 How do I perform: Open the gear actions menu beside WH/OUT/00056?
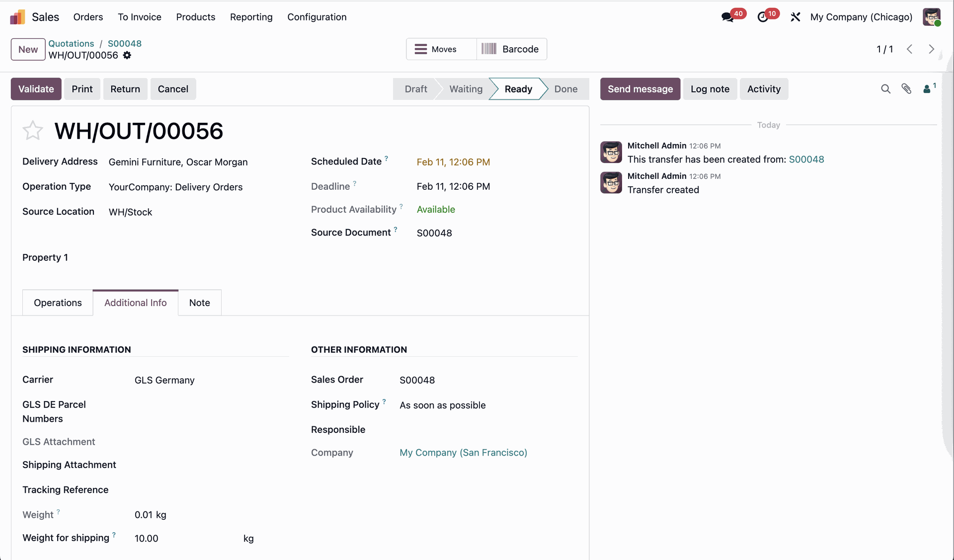click(x=127, y=55)
